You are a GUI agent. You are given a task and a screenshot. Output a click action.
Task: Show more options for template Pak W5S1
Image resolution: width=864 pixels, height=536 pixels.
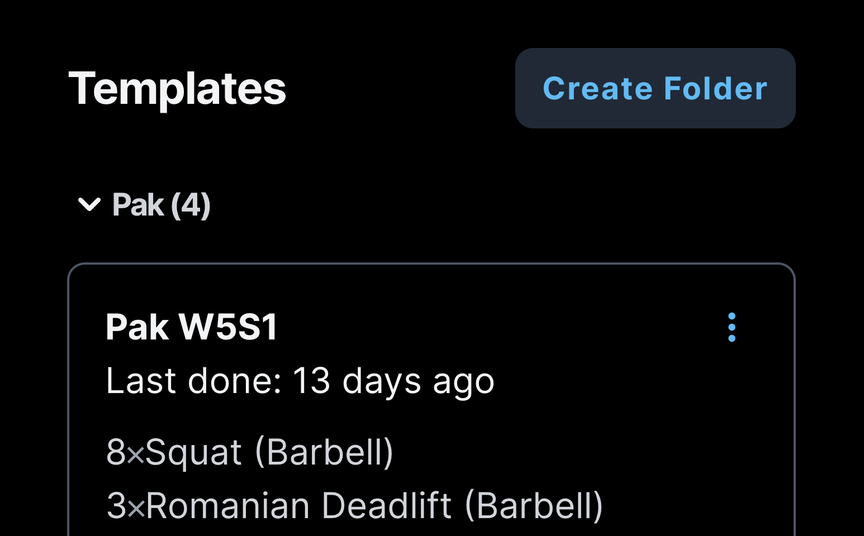[732, 327]
